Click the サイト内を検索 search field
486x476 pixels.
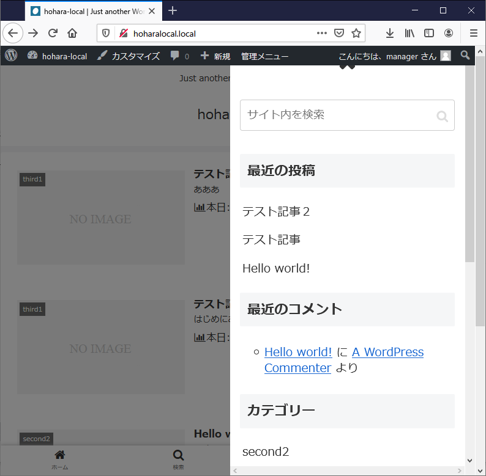pyautogui.click(x=337, y=115)
